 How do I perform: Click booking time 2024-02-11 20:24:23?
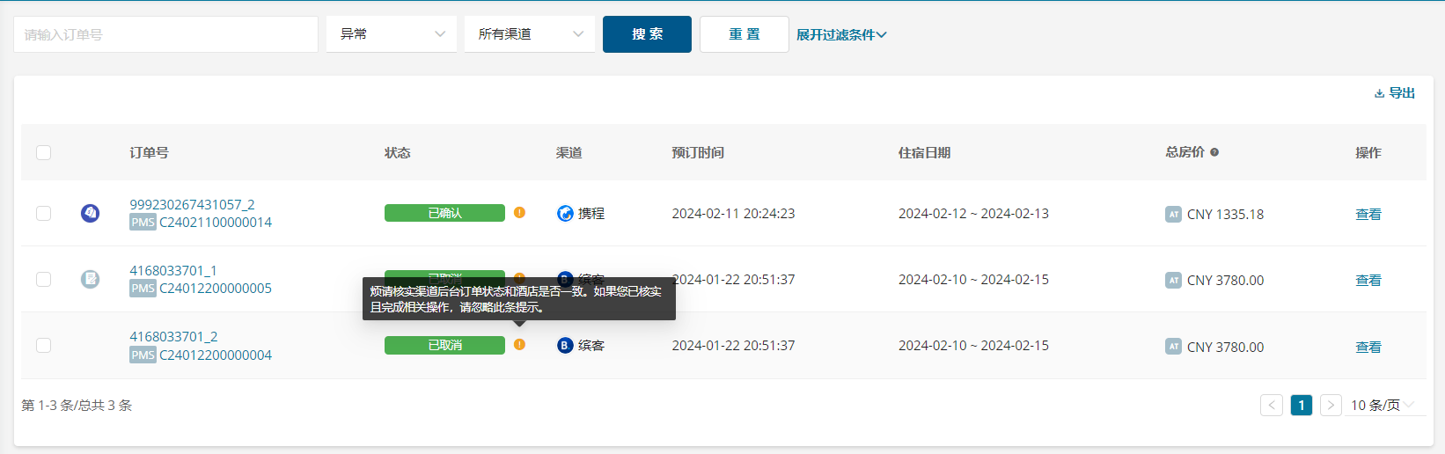[x=733, y=213]
